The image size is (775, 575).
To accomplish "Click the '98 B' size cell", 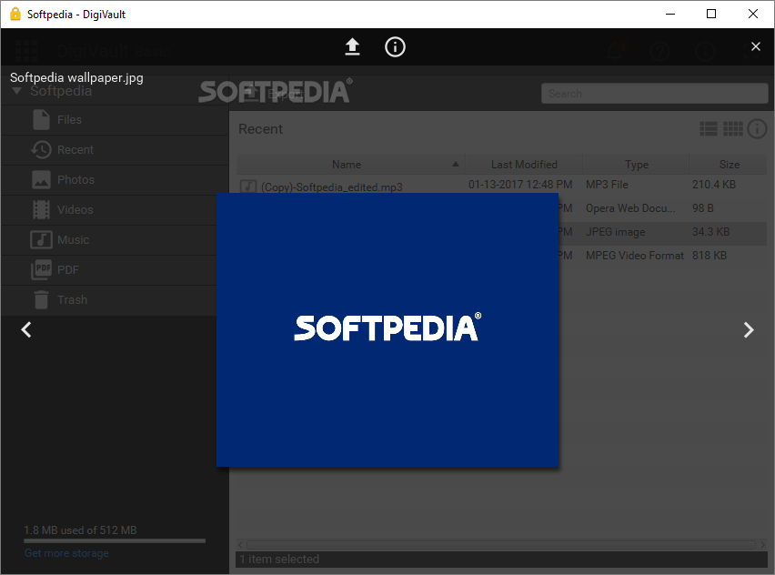I will (702, 208).
